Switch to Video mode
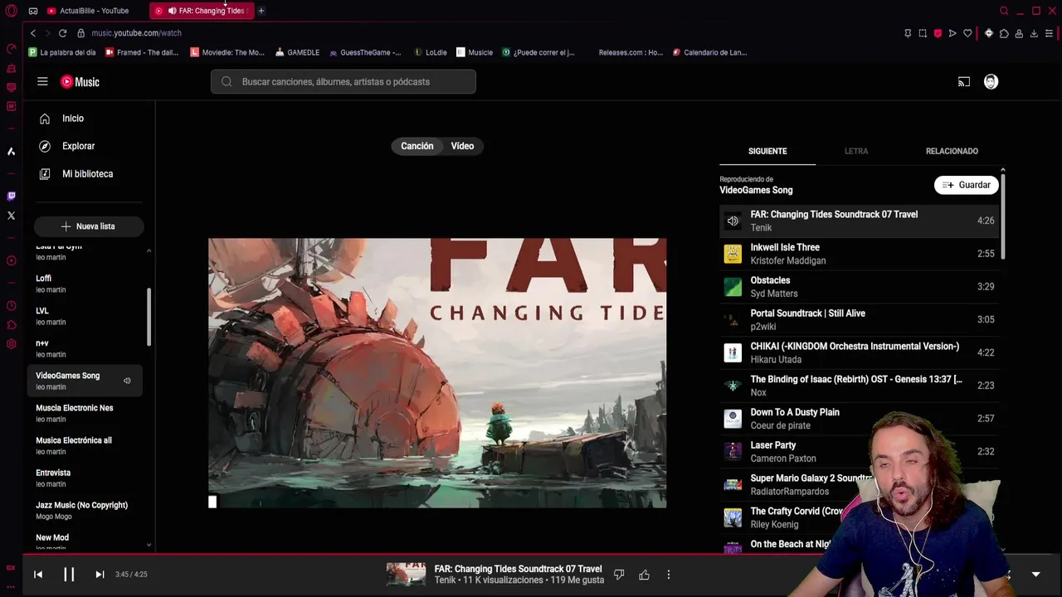1062x597 pixels. coord(462,146)
